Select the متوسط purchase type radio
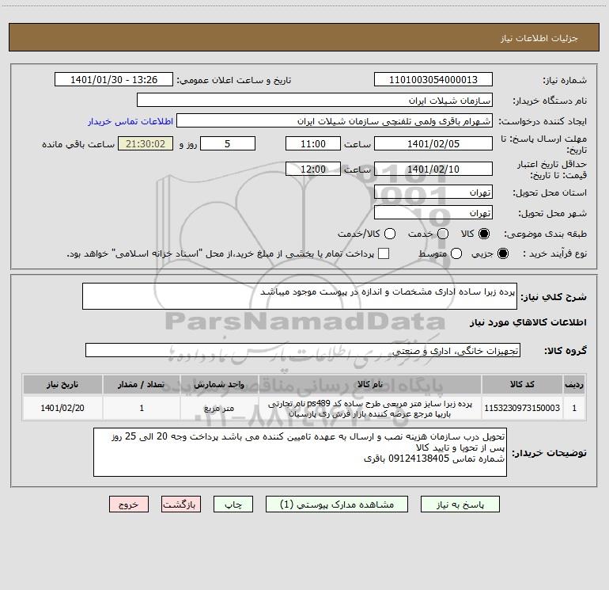The width and height of the screenshot is (609, 590). pos(456,253)
